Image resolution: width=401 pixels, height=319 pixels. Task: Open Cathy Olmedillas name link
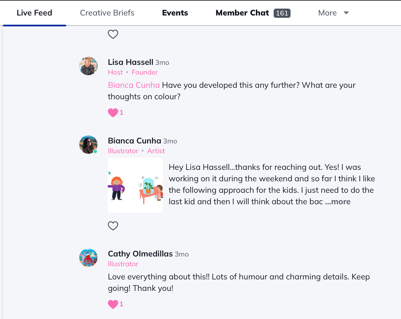(140, 254)
